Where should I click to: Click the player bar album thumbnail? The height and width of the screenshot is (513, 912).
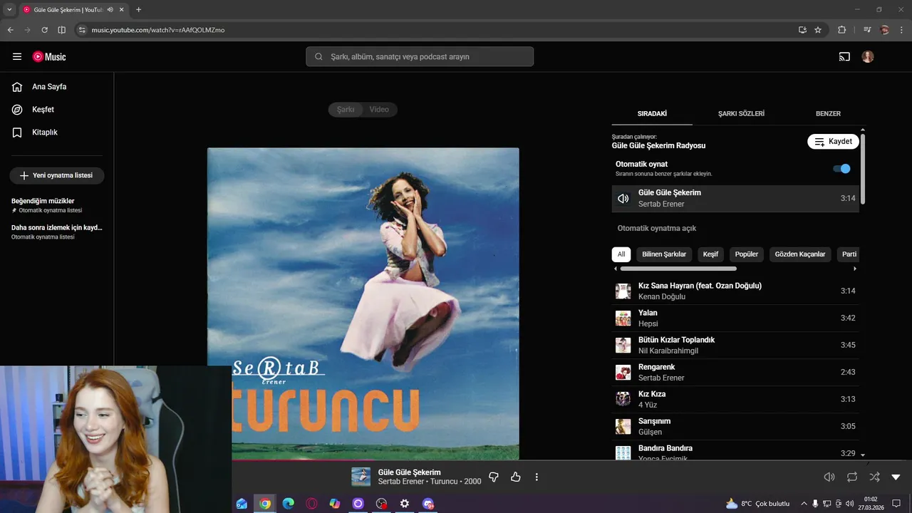click(x=361, y=477)
